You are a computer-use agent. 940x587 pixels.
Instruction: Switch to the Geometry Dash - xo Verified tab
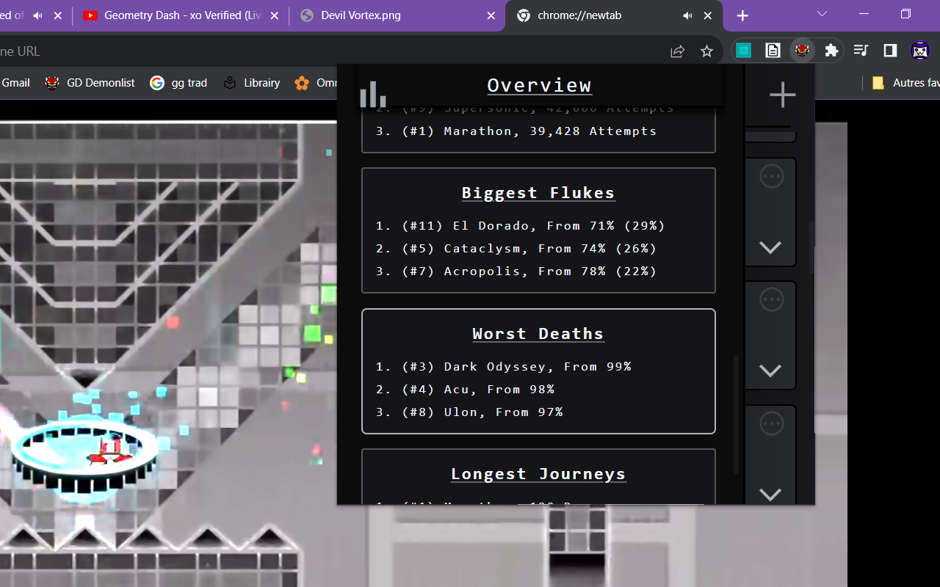pos(181,15)
